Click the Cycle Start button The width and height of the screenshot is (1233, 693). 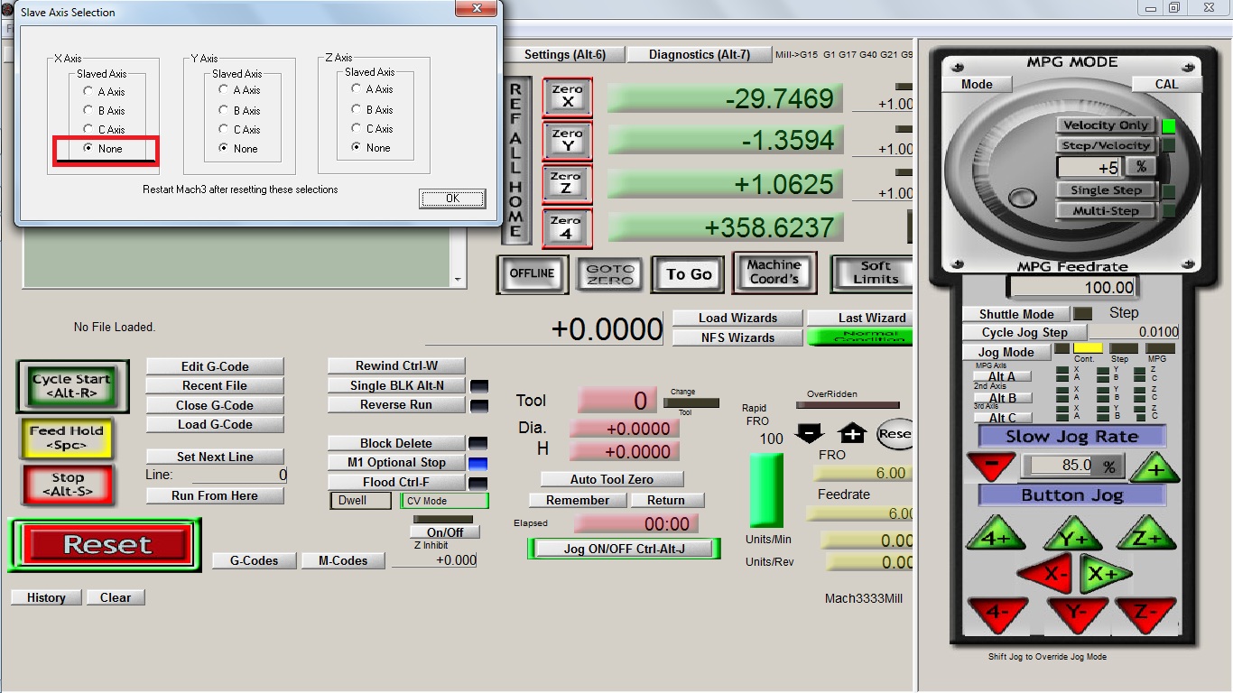(72, 386)
